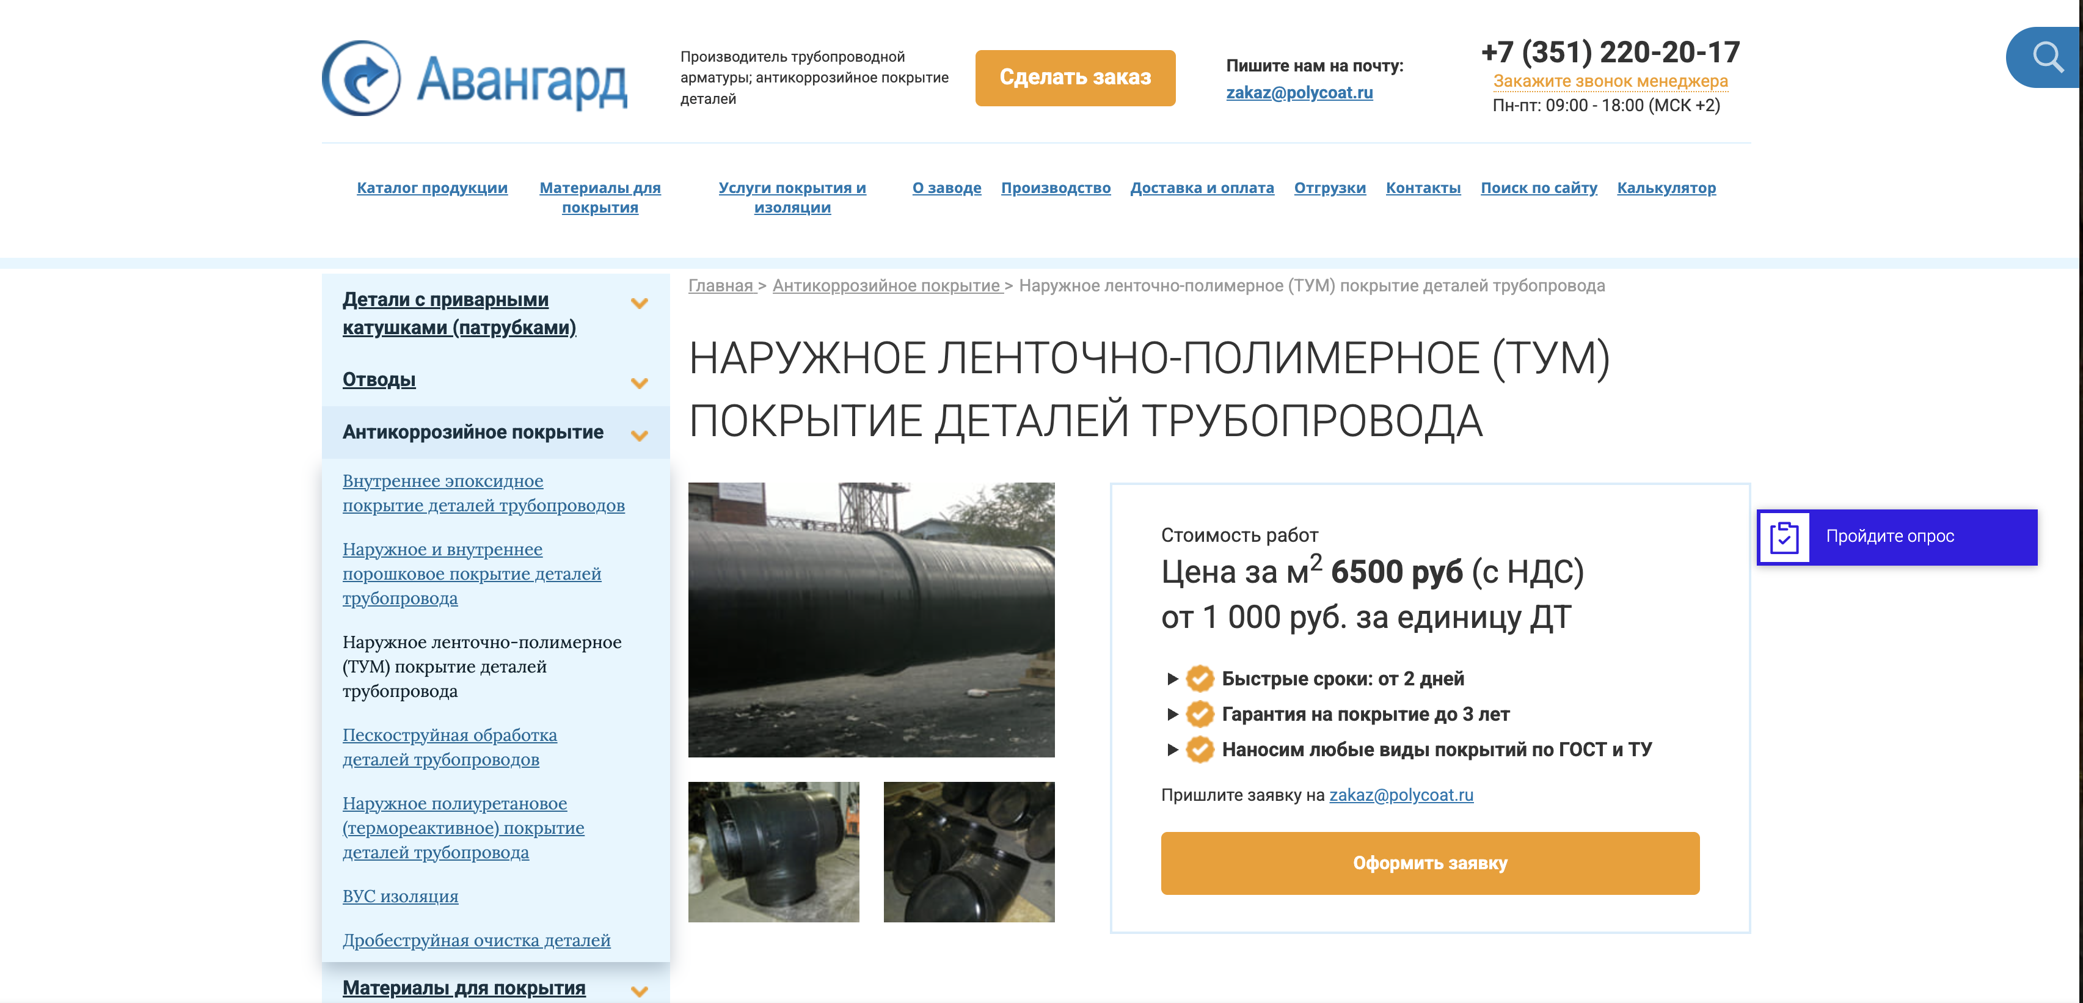This screenshot has height=1003, width=2083.
Task: Collapse Антикоррозийное покрытие section chevron
Action: pos(639,436)
